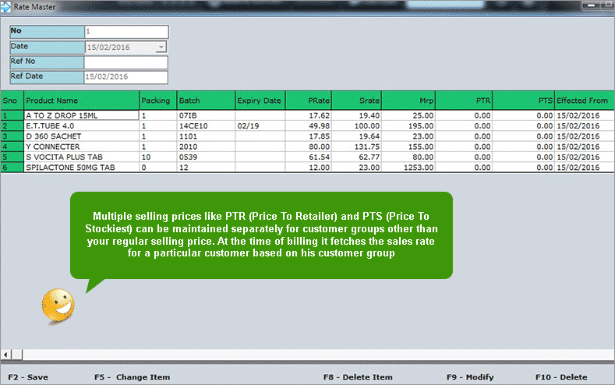
Task: Click PRate value 61.54
Action: pos(309,157)
